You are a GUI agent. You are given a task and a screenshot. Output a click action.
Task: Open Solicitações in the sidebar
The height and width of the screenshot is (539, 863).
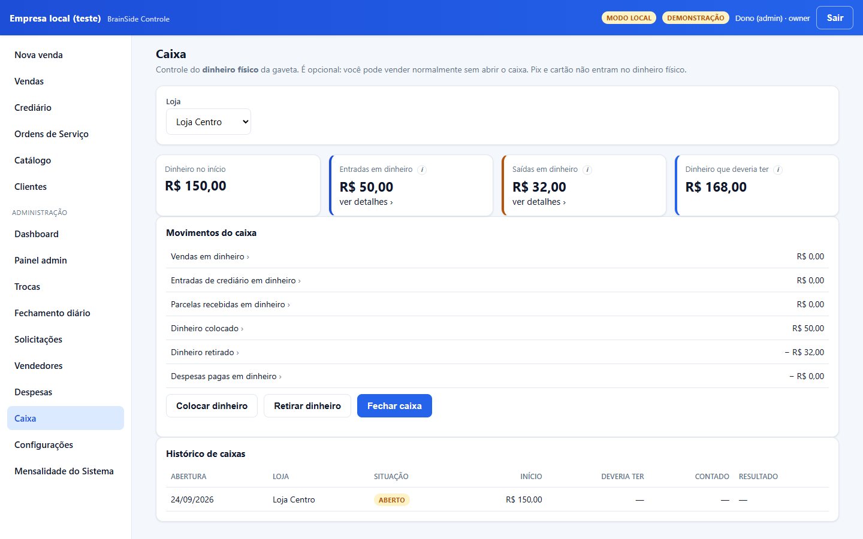[65, 339]
